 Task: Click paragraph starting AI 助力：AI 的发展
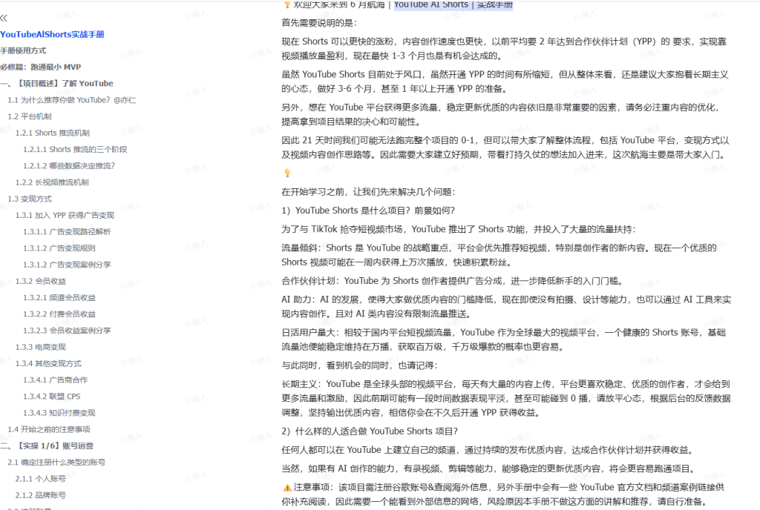click(506, 307)
